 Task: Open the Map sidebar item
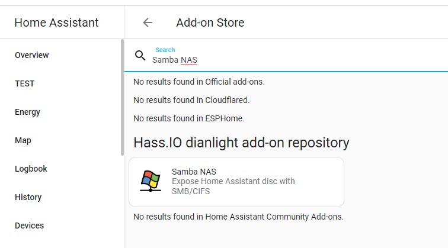point(23,140)
